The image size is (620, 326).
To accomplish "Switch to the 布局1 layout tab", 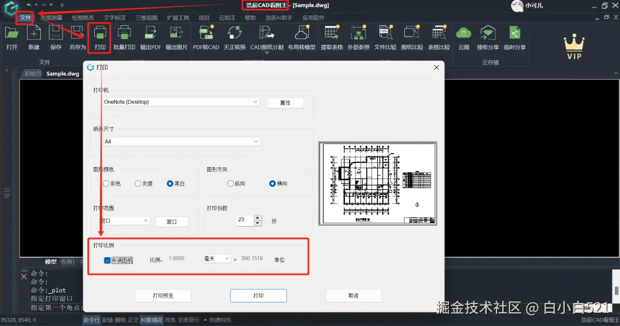I will 67,262.
